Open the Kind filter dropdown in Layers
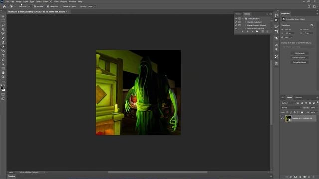 point(288,103)
